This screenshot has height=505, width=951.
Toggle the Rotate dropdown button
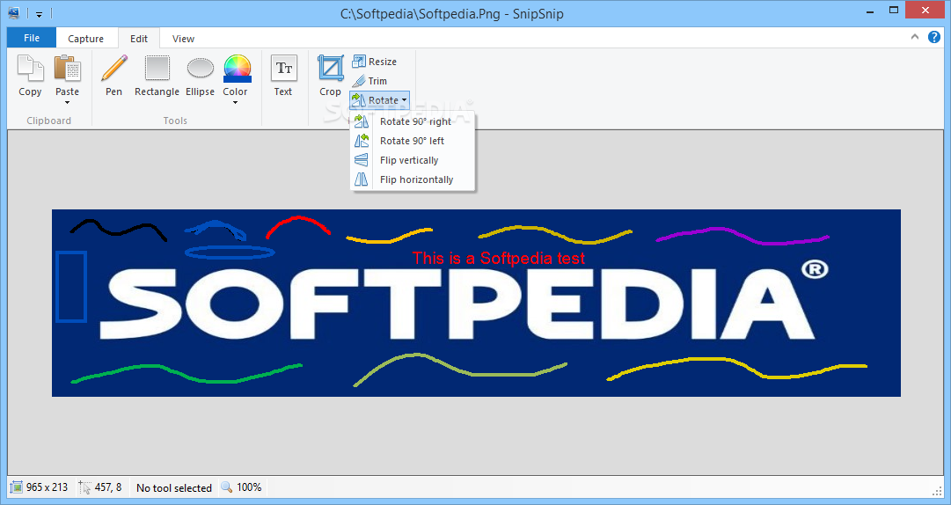click(380, 100)
